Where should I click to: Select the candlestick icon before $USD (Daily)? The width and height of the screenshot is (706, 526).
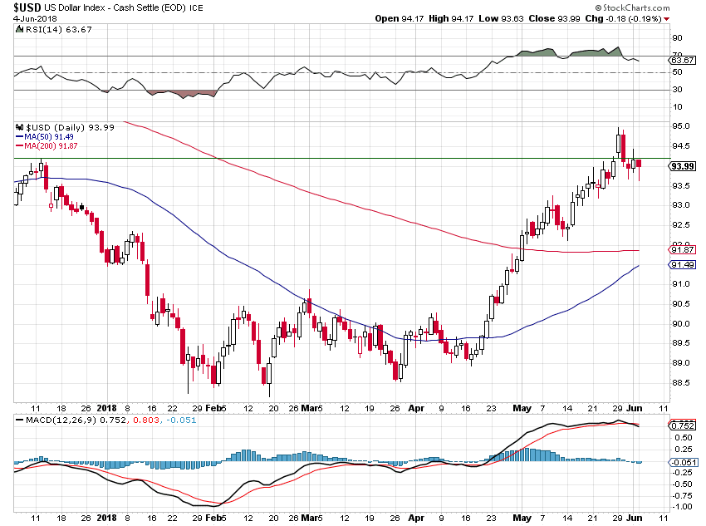pyautogui.click(x=18, y=126)
